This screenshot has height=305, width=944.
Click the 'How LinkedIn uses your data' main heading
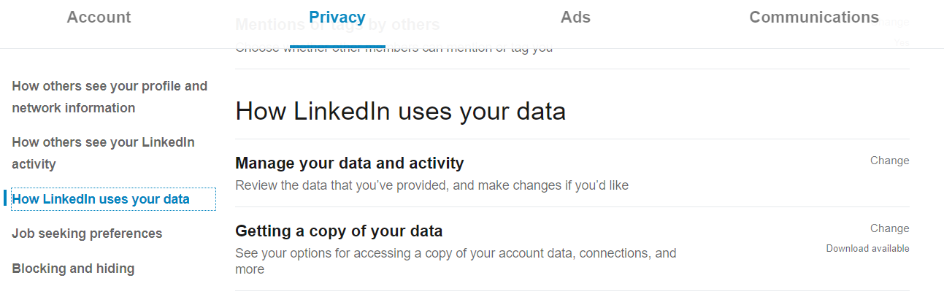pos(400,112)
